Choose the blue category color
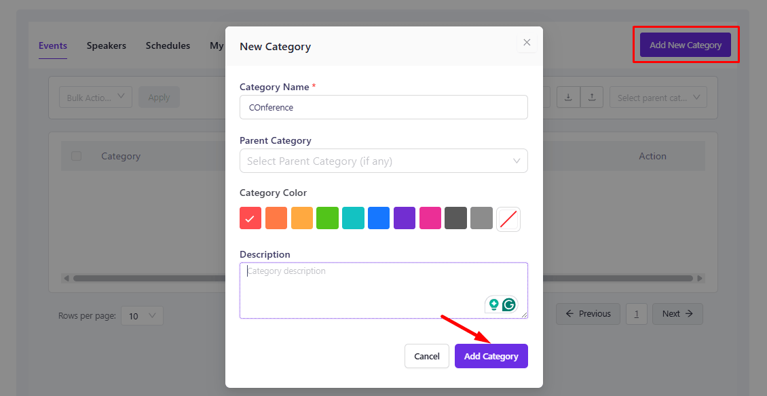The height and width of the screenshot is (396, 767). pyautogui.click(x=379, y=218)
